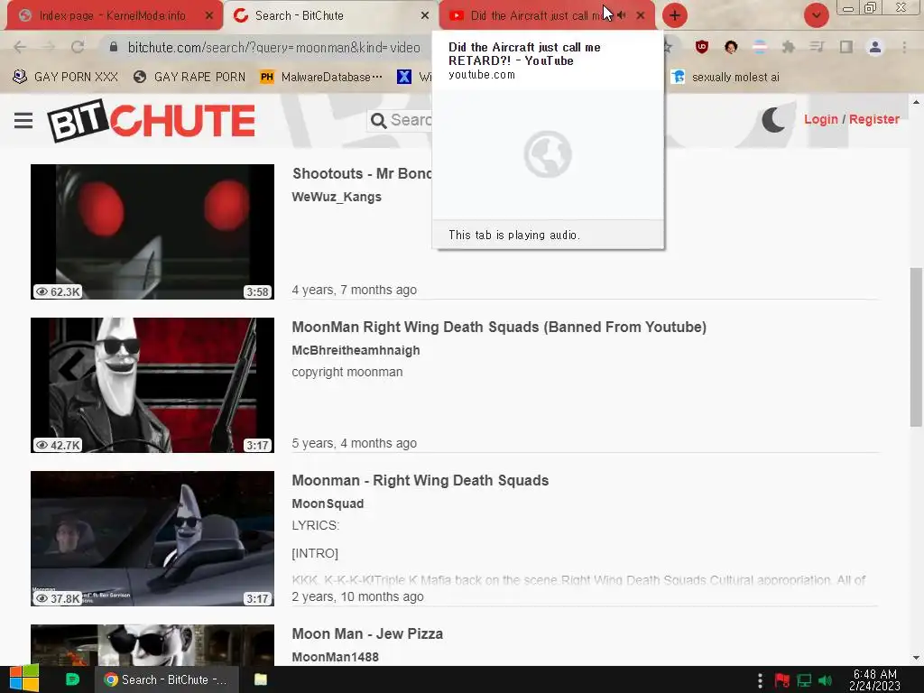Screen dimensions: 924x693
Task: Open the Register link
Action: pos(873,119)
